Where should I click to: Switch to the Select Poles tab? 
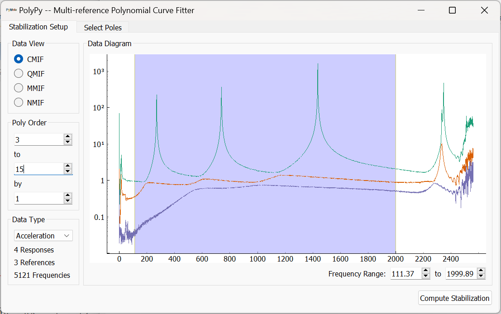point(102,28)
